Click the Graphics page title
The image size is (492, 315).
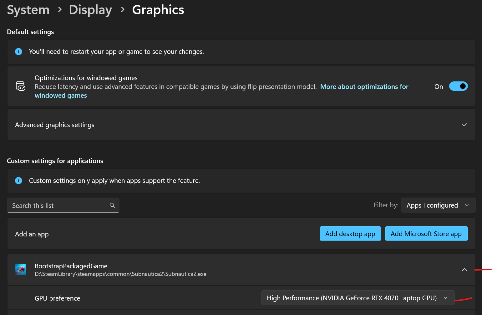tap(158, 10)
